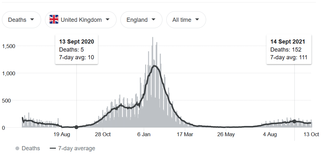The width and height of the screenshot is (322, 157).
Task: Click the data point marker under 13 Sept 2020
Action: tap(76, 127)
